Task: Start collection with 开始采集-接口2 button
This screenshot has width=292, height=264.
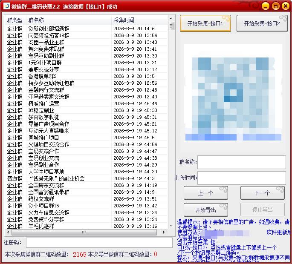Action: coord(262,24)
